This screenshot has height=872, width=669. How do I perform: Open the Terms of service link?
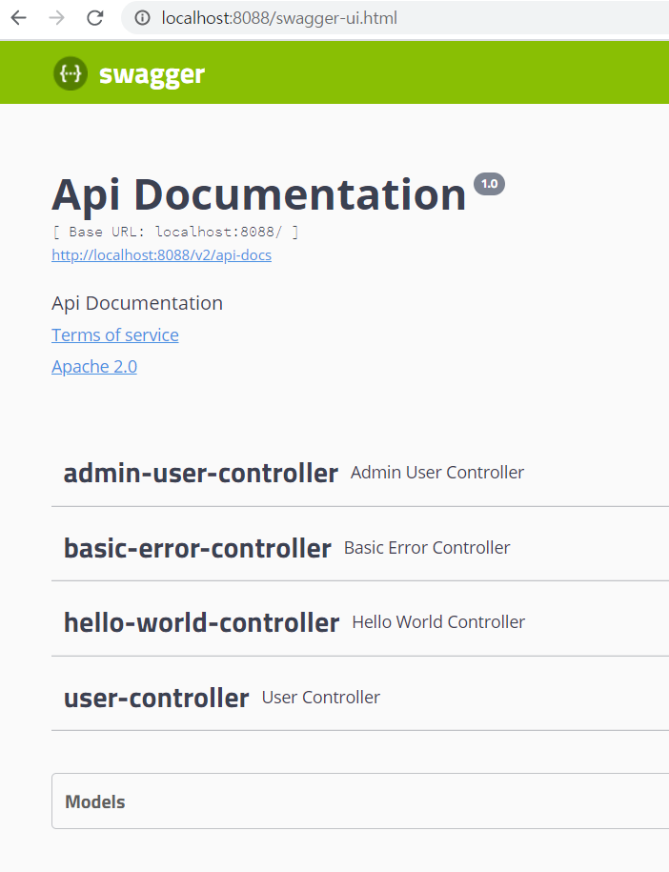pos(115,335)
